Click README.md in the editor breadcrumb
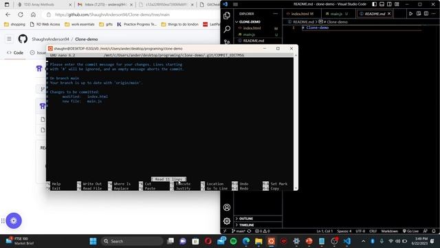This screenshot has width=440, height=248. tap(303, 21)
